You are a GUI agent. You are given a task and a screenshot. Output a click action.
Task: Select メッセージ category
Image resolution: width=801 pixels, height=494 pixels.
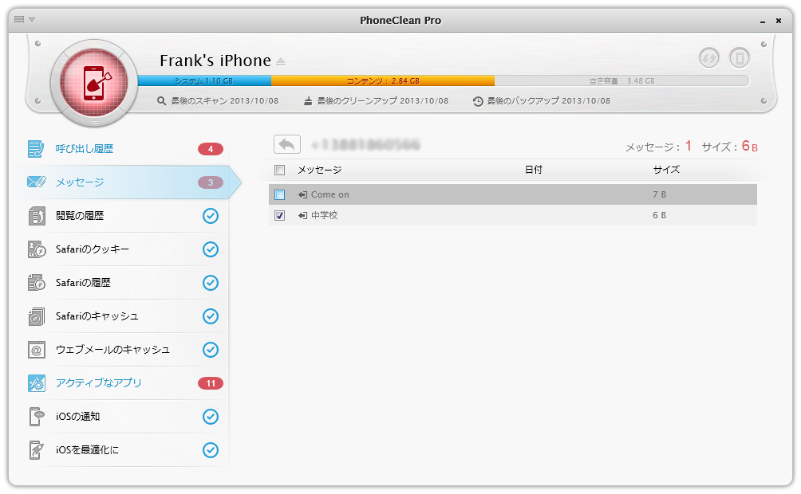point(80,182)
